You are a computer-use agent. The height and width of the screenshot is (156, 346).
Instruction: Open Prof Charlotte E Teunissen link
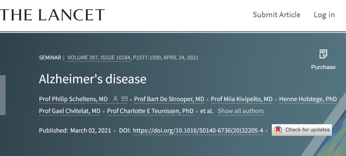150,111
